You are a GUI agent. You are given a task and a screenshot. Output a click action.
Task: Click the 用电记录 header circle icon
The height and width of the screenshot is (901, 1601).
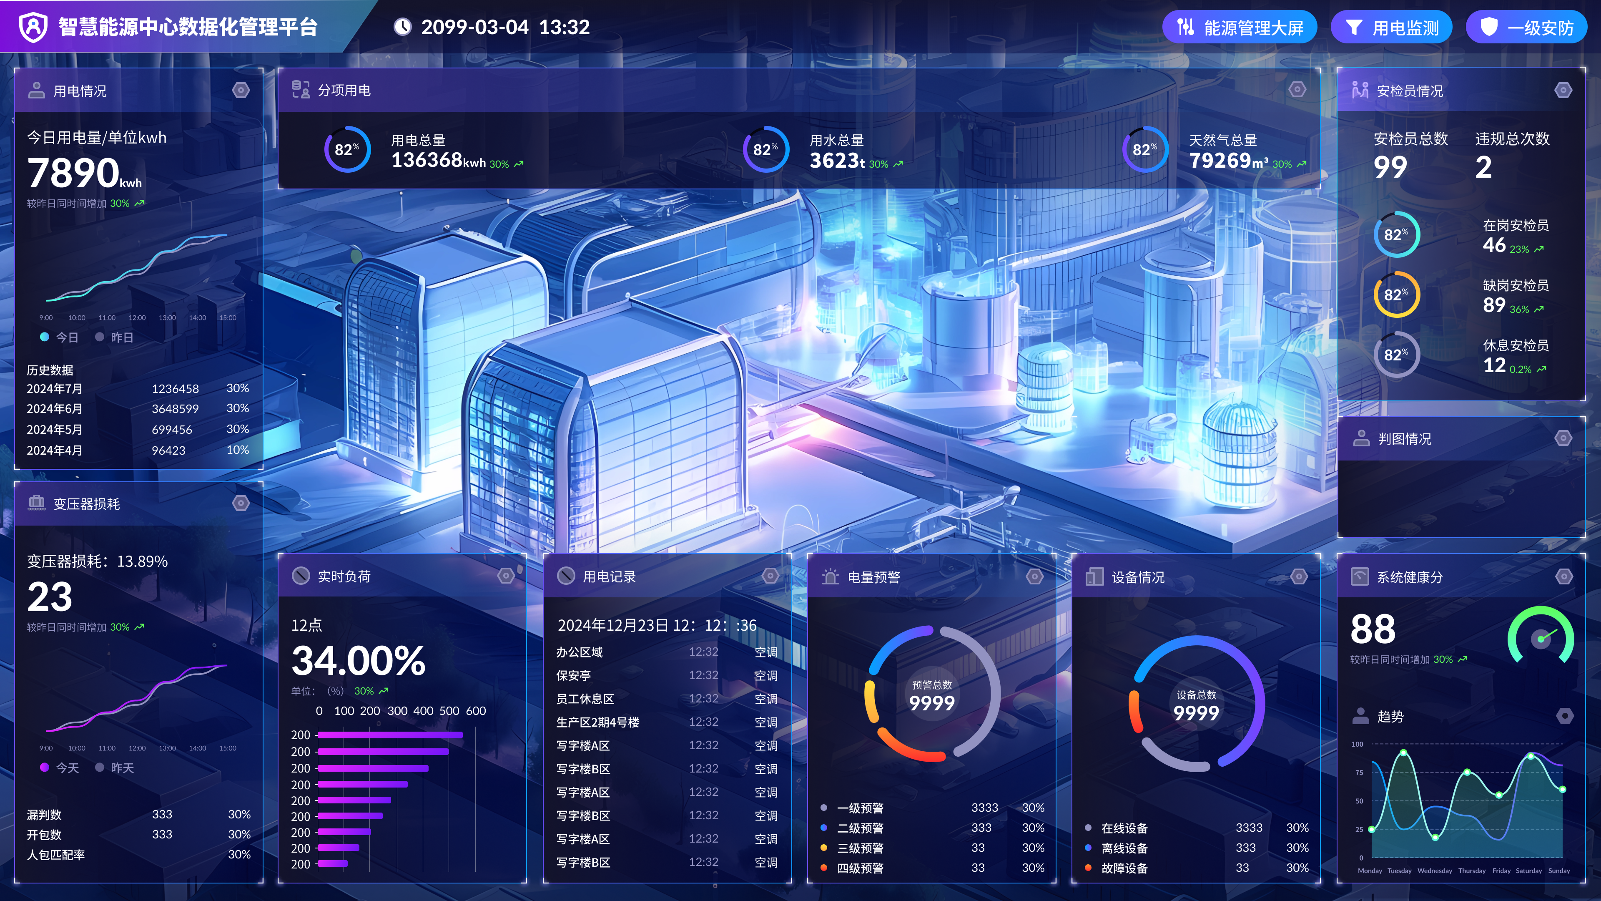pos(566,576)
